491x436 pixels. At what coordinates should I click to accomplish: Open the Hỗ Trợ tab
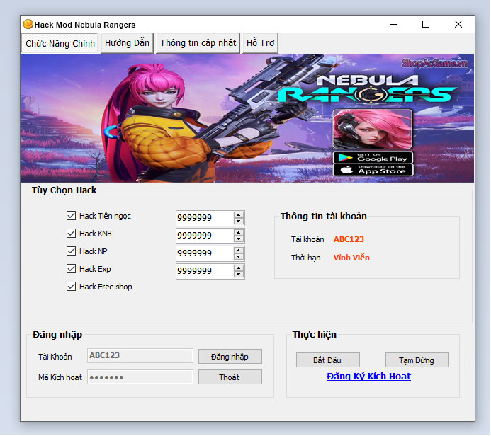(260, 43)
